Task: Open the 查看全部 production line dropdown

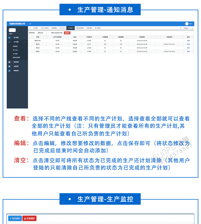Action: 42,33
